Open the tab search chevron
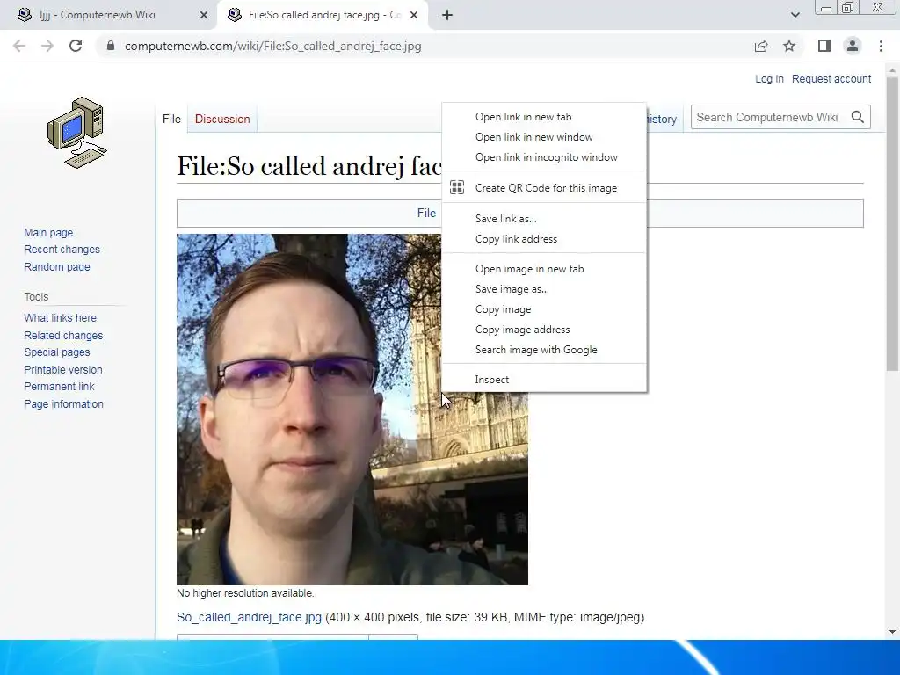 click(795, 15)
